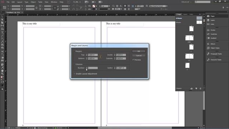The image size is (229, 129).
Task: Select the Hand tool
Action: click(x=2, y=71)
